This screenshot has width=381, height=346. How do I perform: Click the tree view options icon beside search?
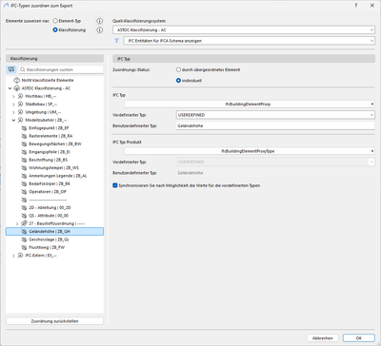point(11,69)
